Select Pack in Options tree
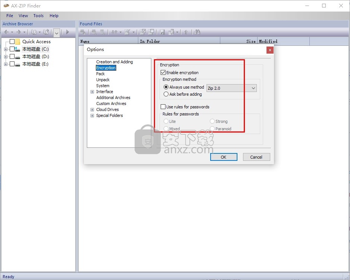Screen dimensions: 350x280 coord(100,74)
